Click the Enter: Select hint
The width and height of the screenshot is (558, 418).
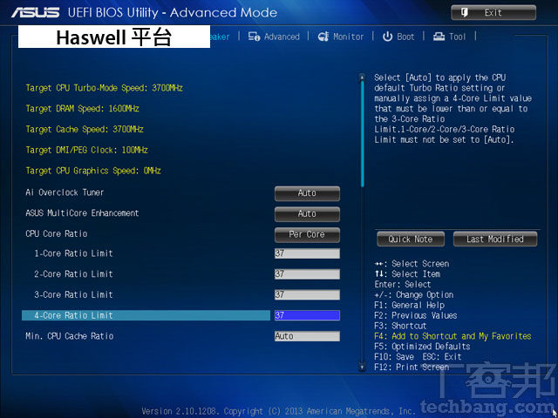[x=403, y=285]
